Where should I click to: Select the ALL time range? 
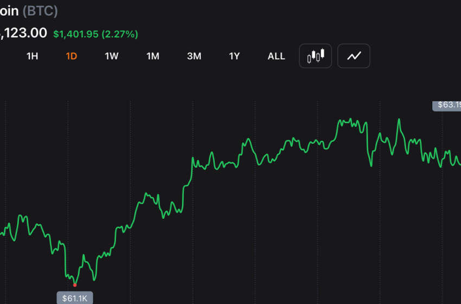click(277, 56)
